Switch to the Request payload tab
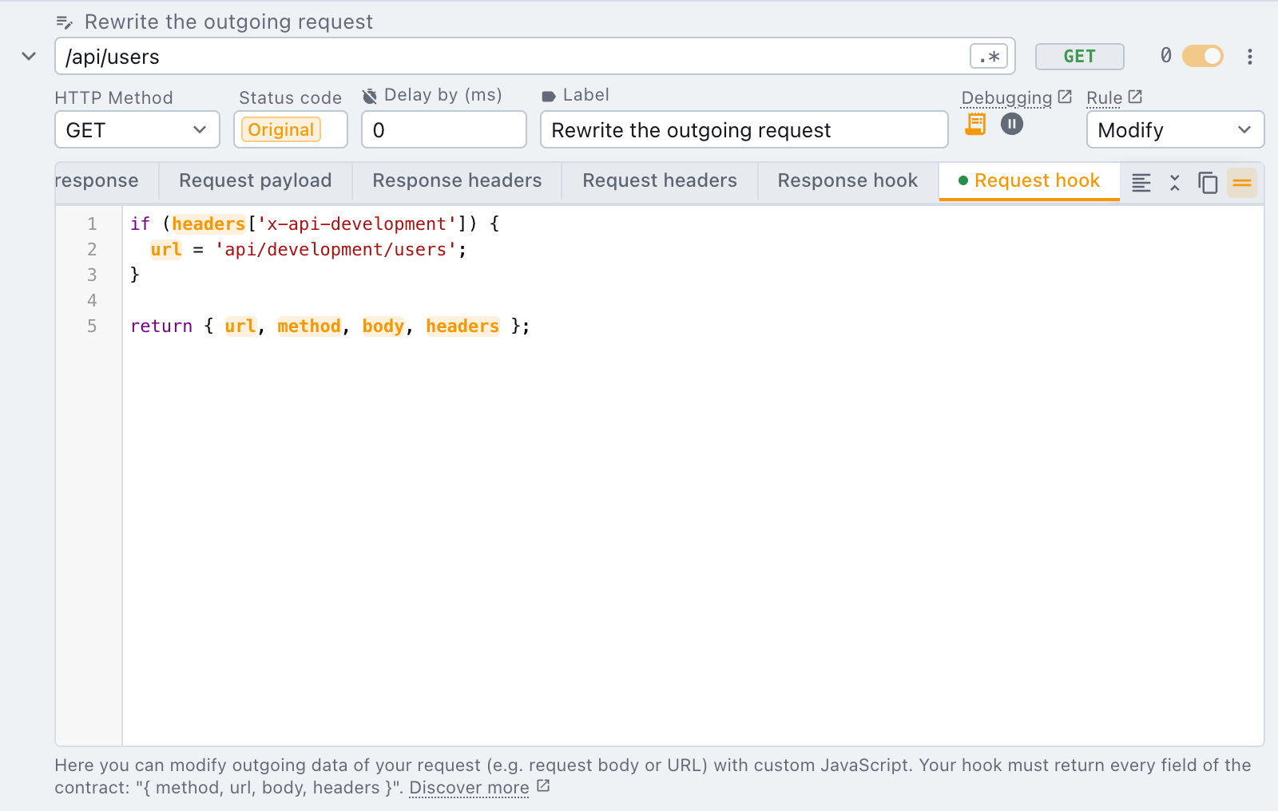 click(256, 180)
